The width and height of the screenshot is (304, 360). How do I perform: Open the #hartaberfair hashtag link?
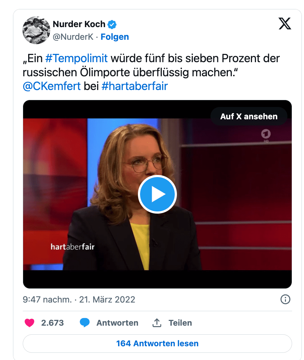point(135,86)
